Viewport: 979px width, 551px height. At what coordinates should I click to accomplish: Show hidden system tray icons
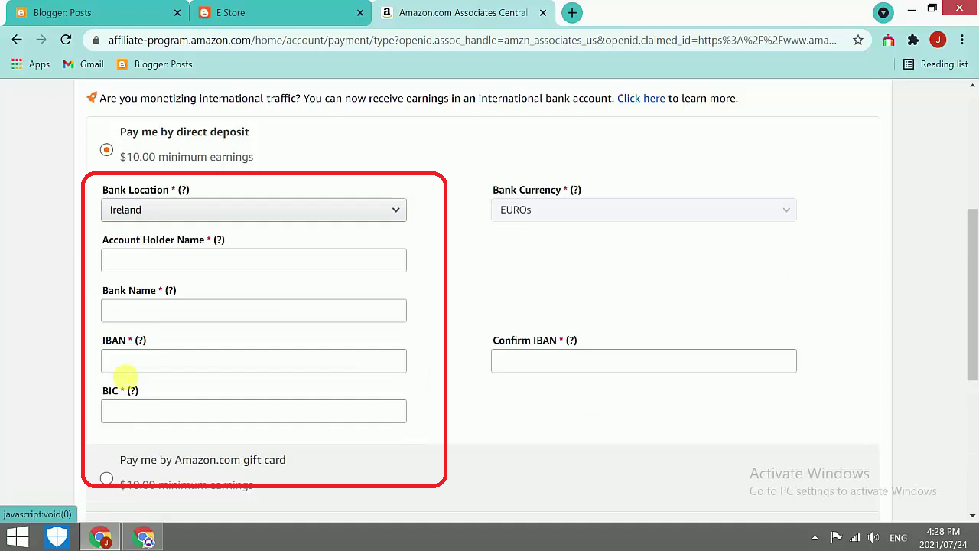click(815, 537)
